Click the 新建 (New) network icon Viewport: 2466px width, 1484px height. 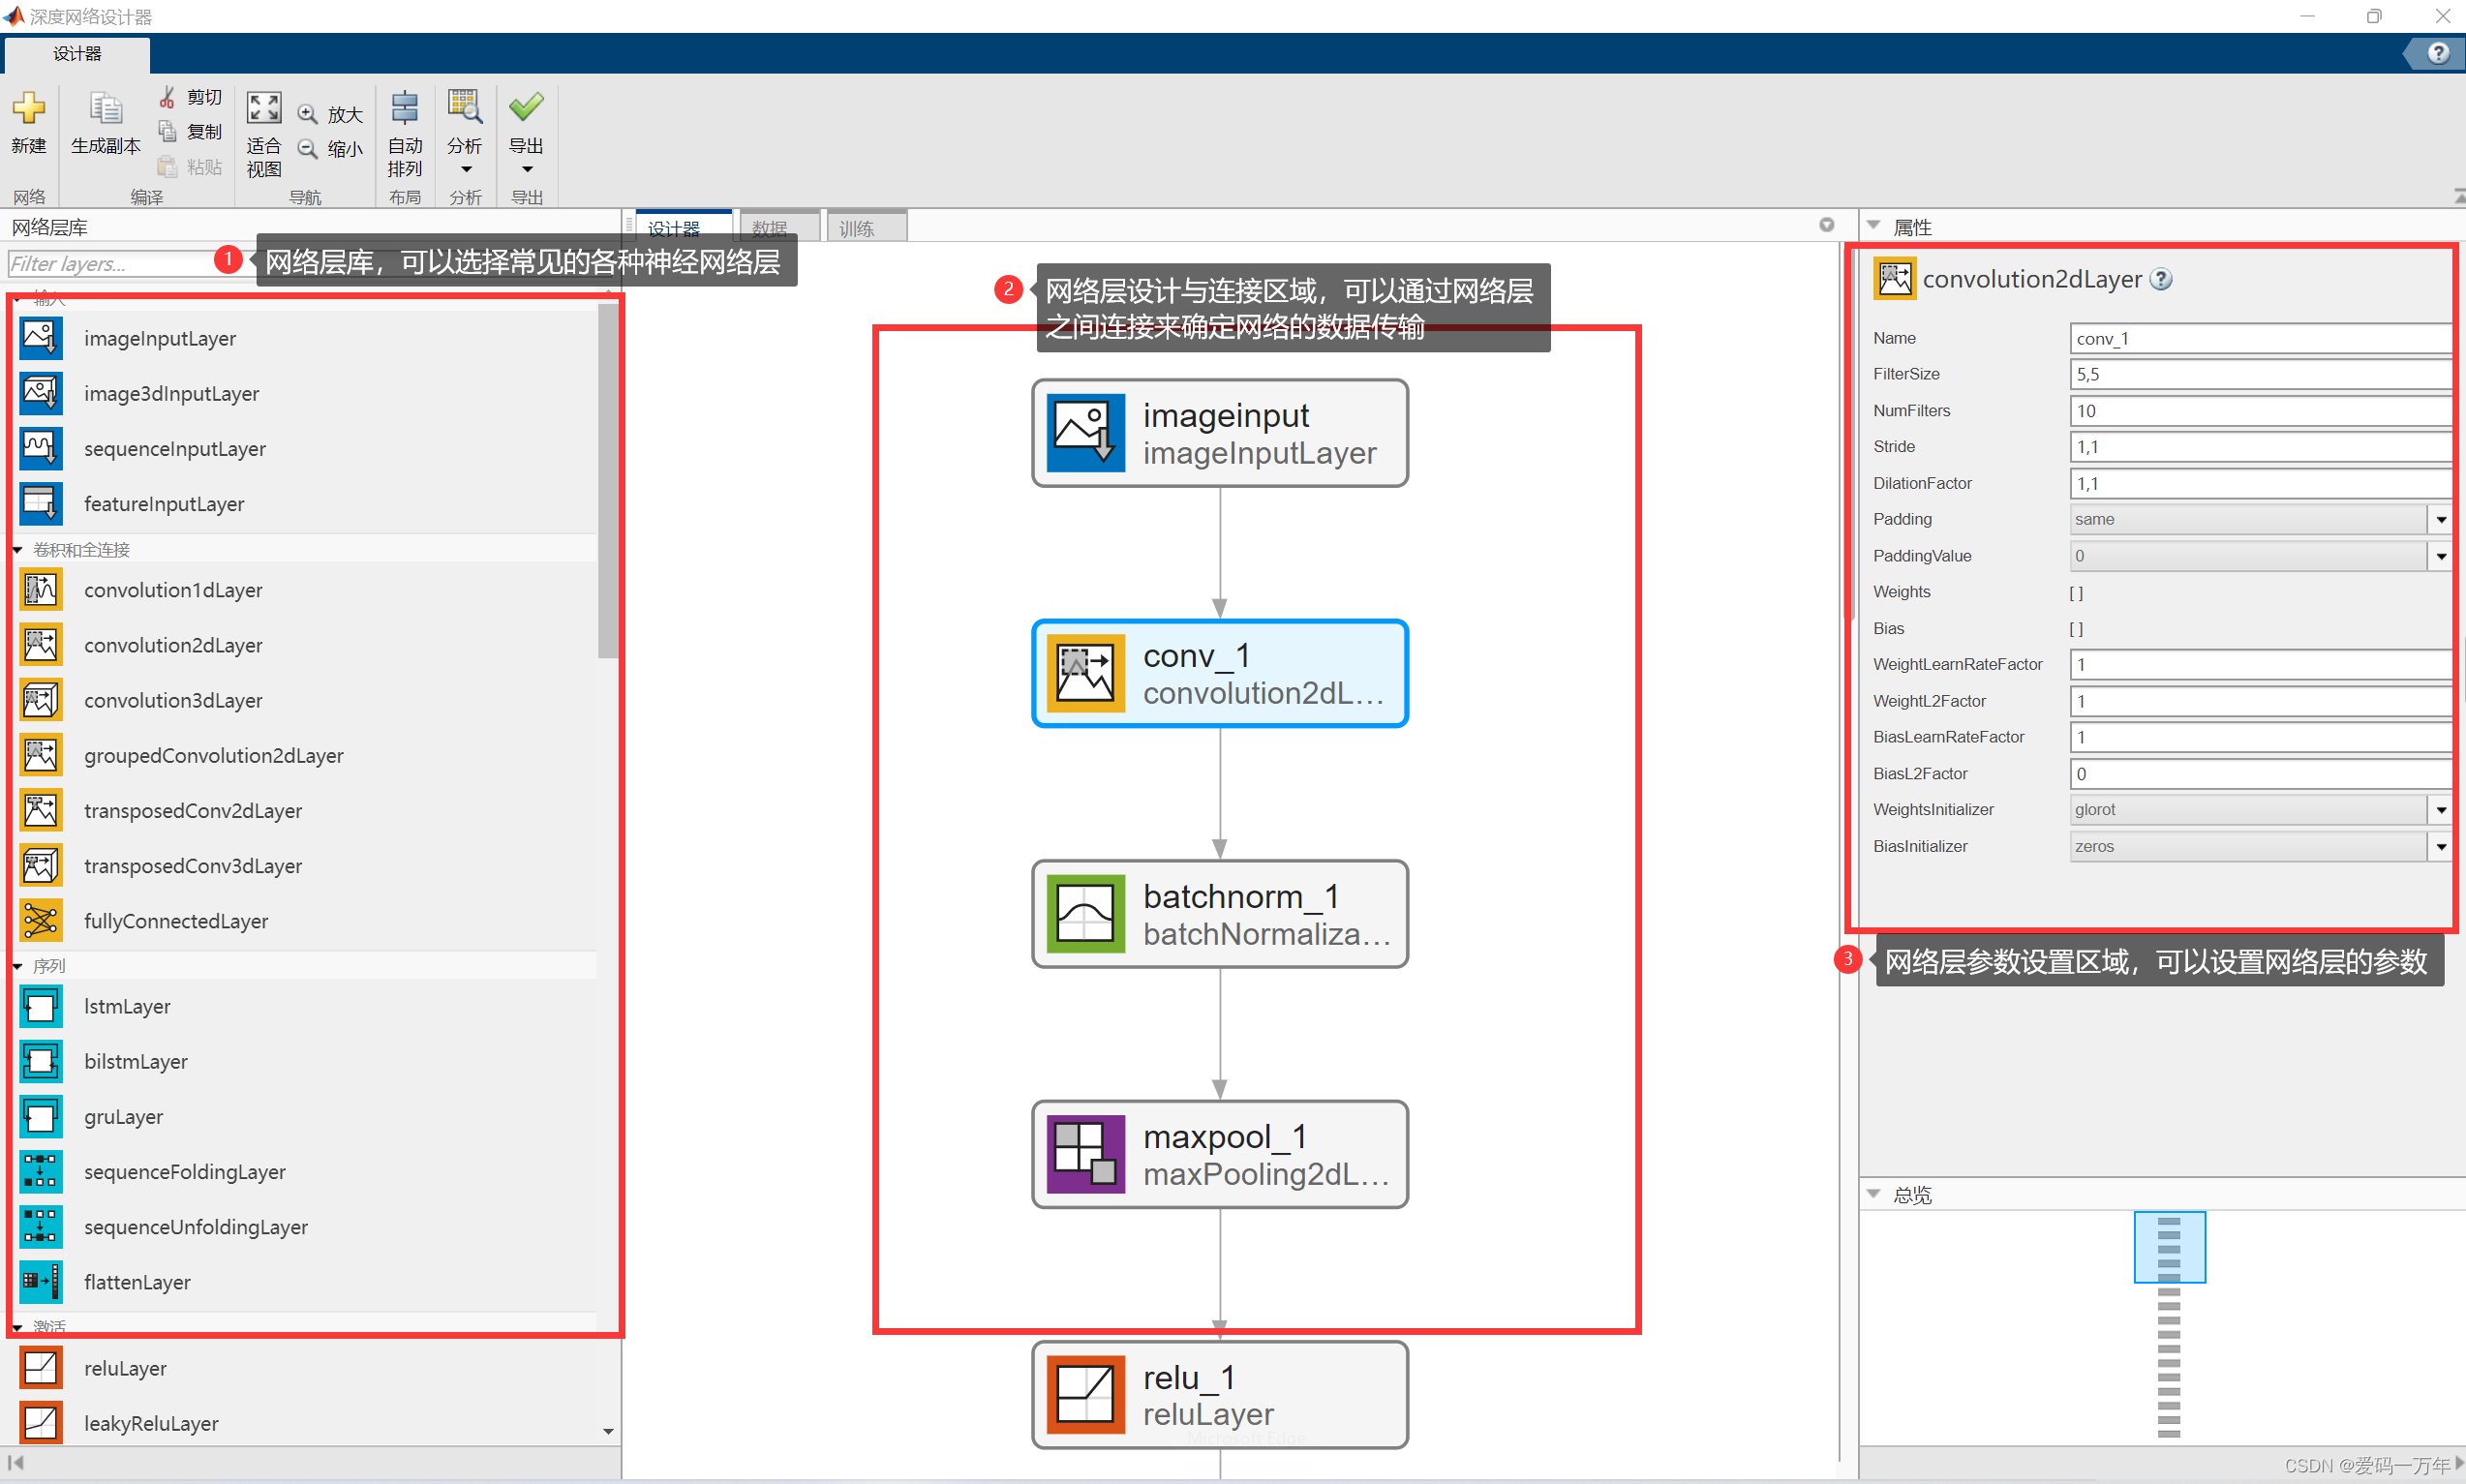click(x=28, y=108)
